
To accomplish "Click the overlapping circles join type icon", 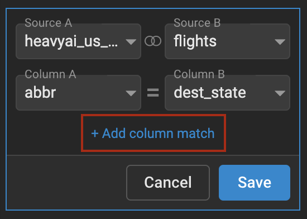I will click(153, 41).
